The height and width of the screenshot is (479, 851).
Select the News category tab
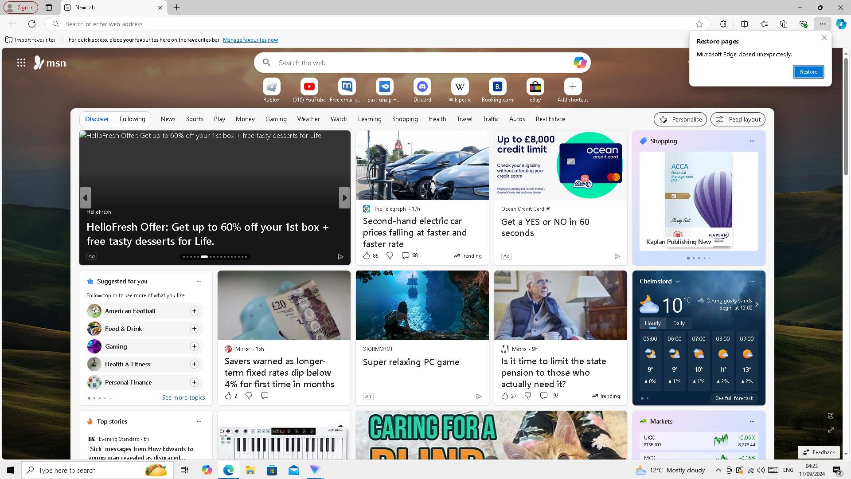pyautogui.click(x=168, y=119)
